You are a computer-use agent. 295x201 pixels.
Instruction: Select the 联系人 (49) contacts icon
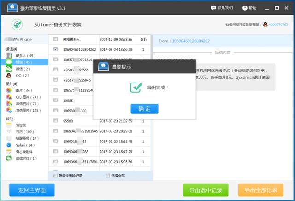[x=9, y=55]
